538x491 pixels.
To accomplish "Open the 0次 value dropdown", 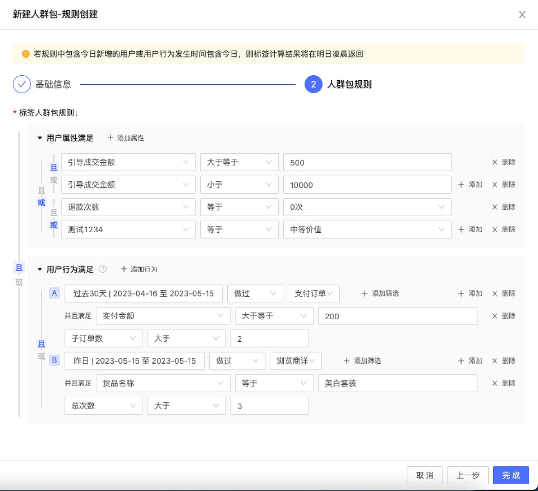I will 367,207.
